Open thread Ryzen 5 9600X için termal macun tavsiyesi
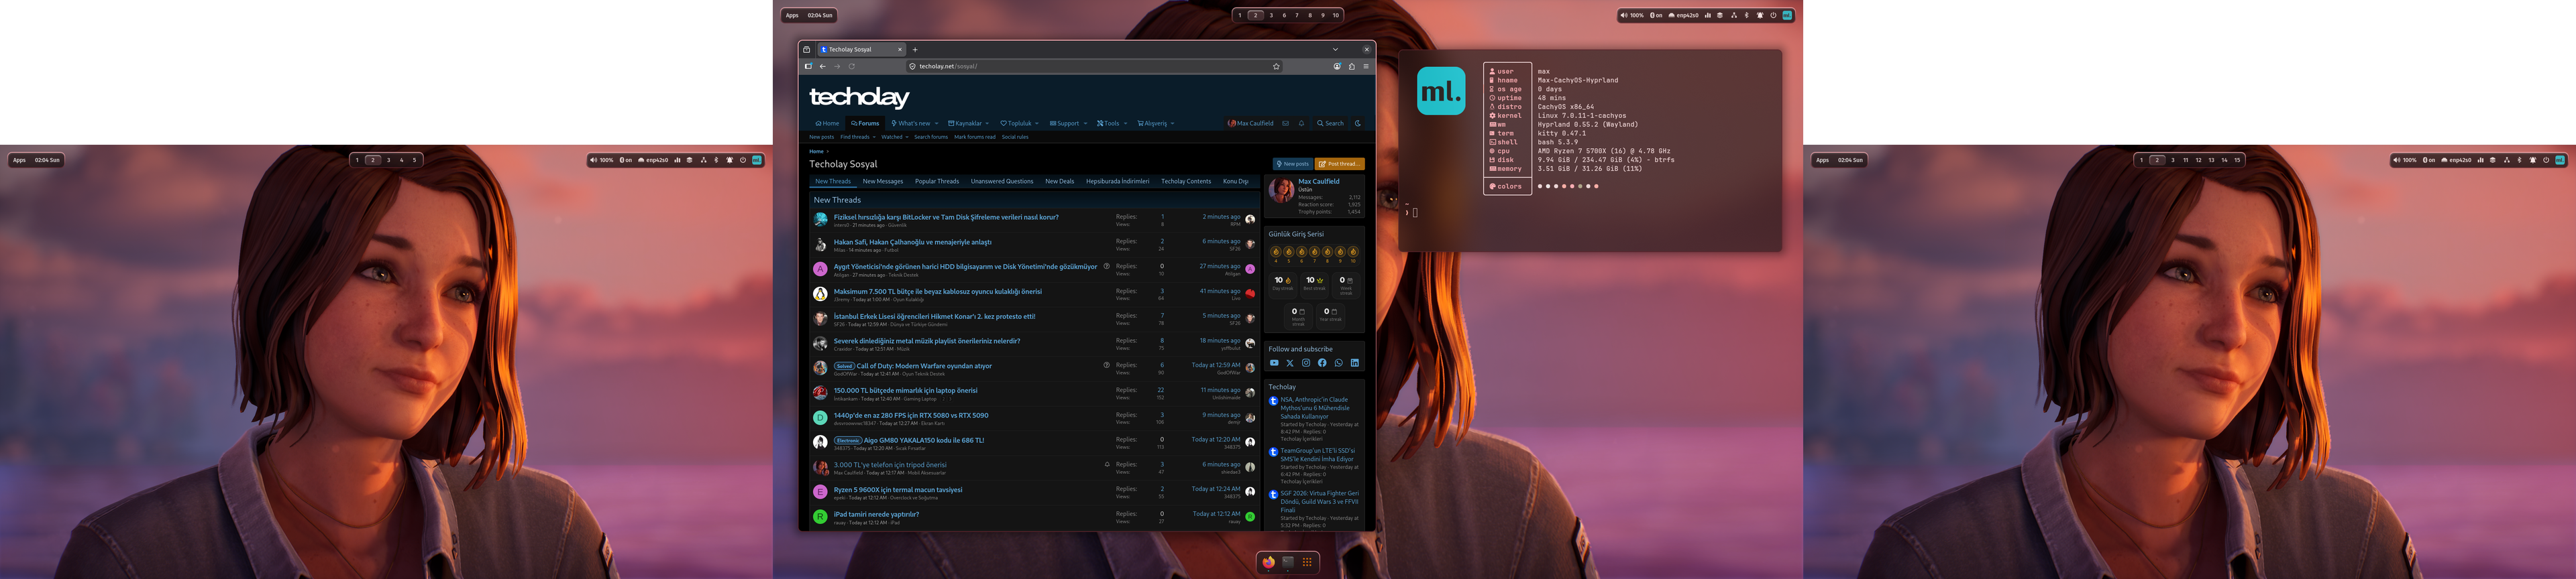Screen dimensions: 2576x579 (x=898, y=490)
